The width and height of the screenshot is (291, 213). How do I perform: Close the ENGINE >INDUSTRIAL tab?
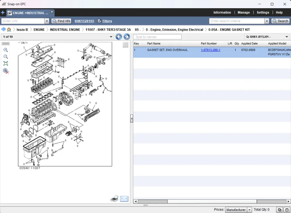coord(52,12)
